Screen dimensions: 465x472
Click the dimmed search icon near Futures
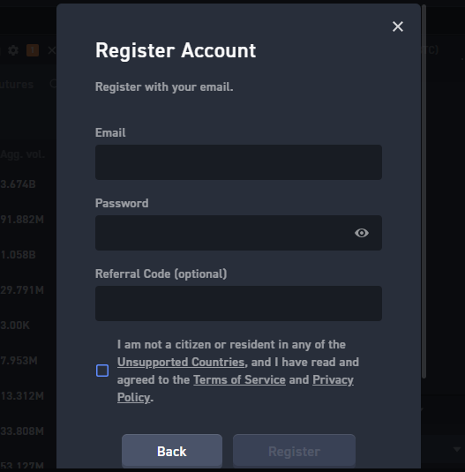pyautogui.click(x=53, y=84)
